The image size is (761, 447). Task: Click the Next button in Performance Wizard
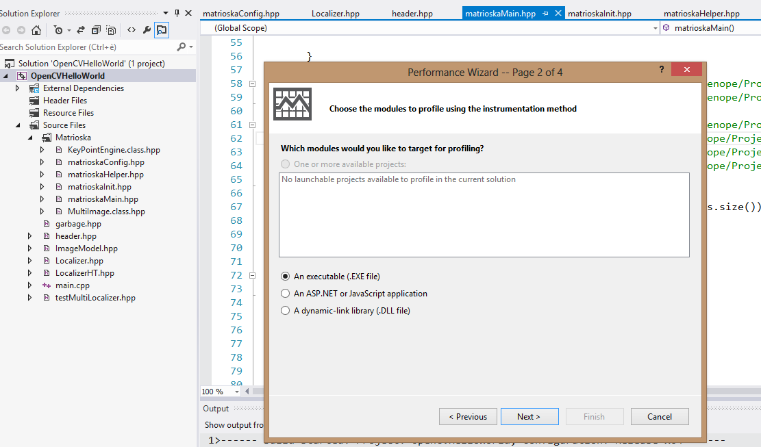coord(529,416)
